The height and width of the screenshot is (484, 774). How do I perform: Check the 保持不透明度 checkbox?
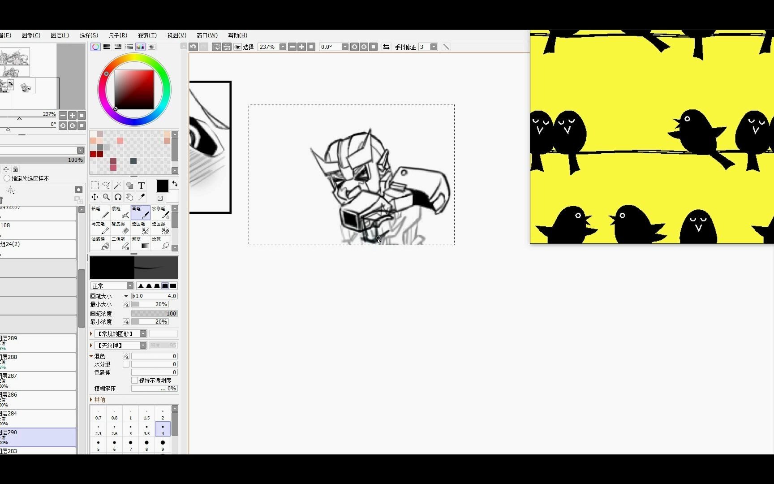pos(134,380)
